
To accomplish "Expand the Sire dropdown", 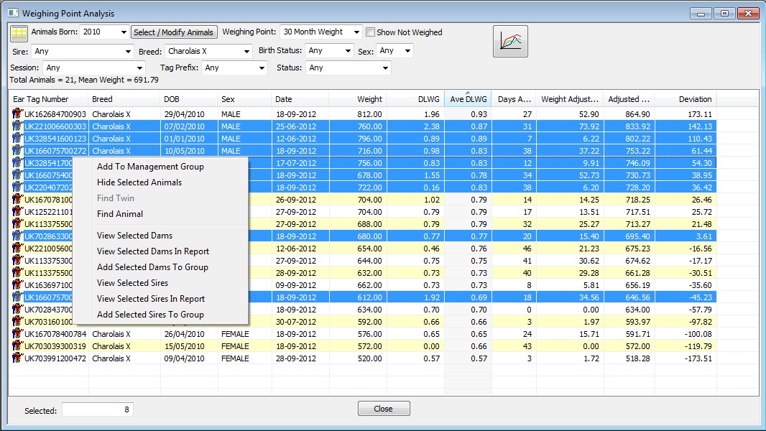I will (x=128, y=51).
